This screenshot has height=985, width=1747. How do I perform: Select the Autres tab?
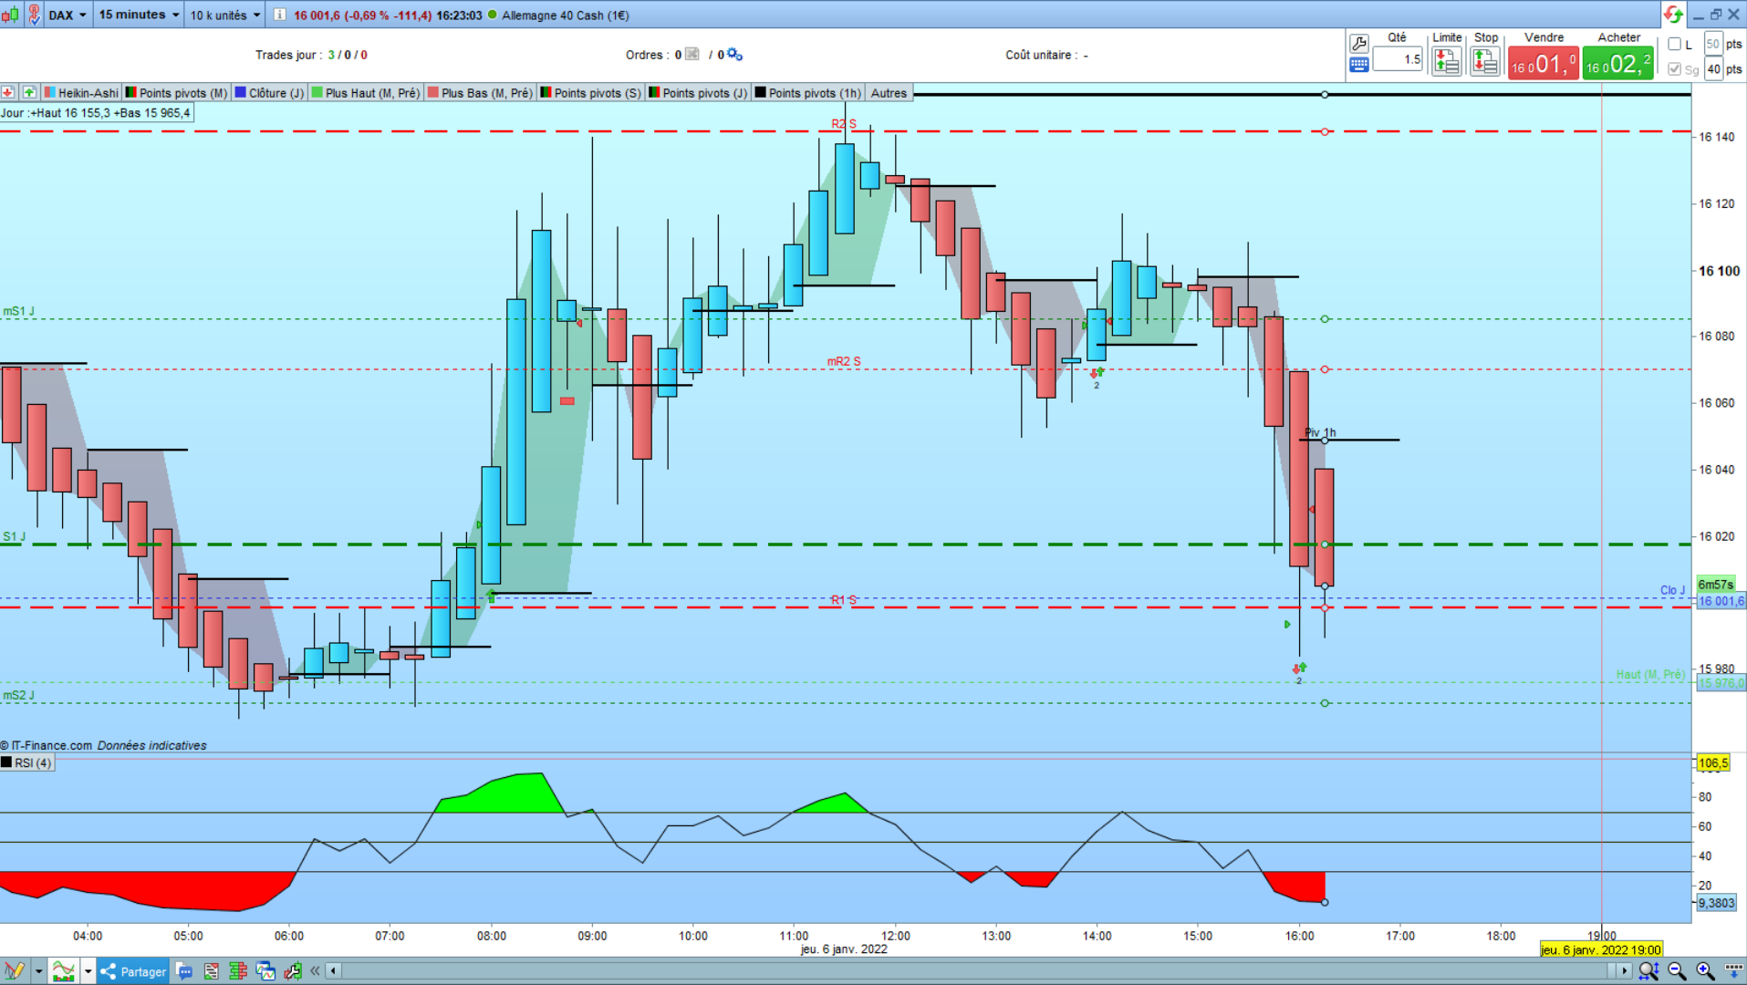click(889, 93)
